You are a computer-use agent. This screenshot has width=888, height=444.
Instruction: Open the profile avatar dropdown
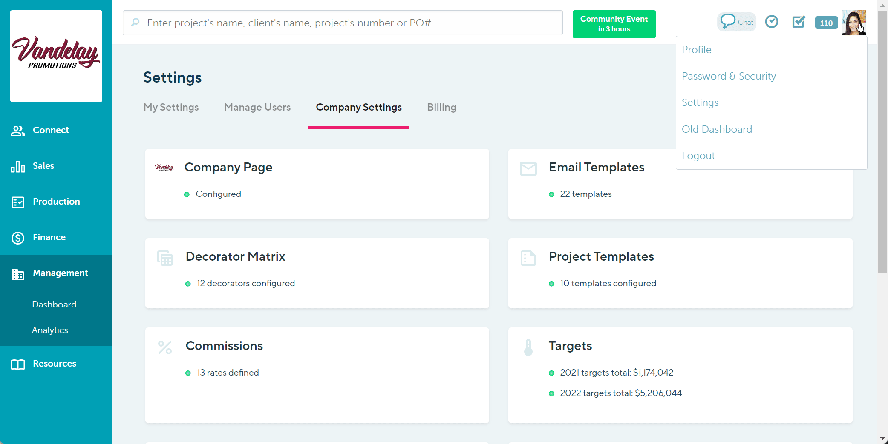coord(853,23)
